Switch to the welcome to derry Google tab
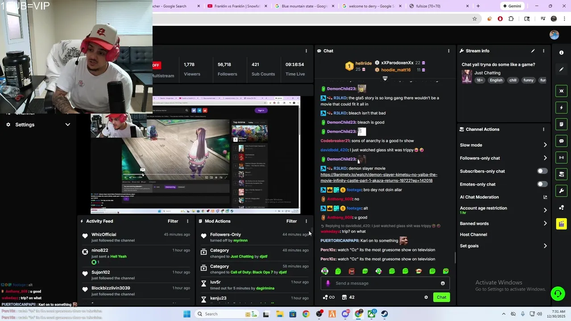The image size is (571, 321). 371,6
